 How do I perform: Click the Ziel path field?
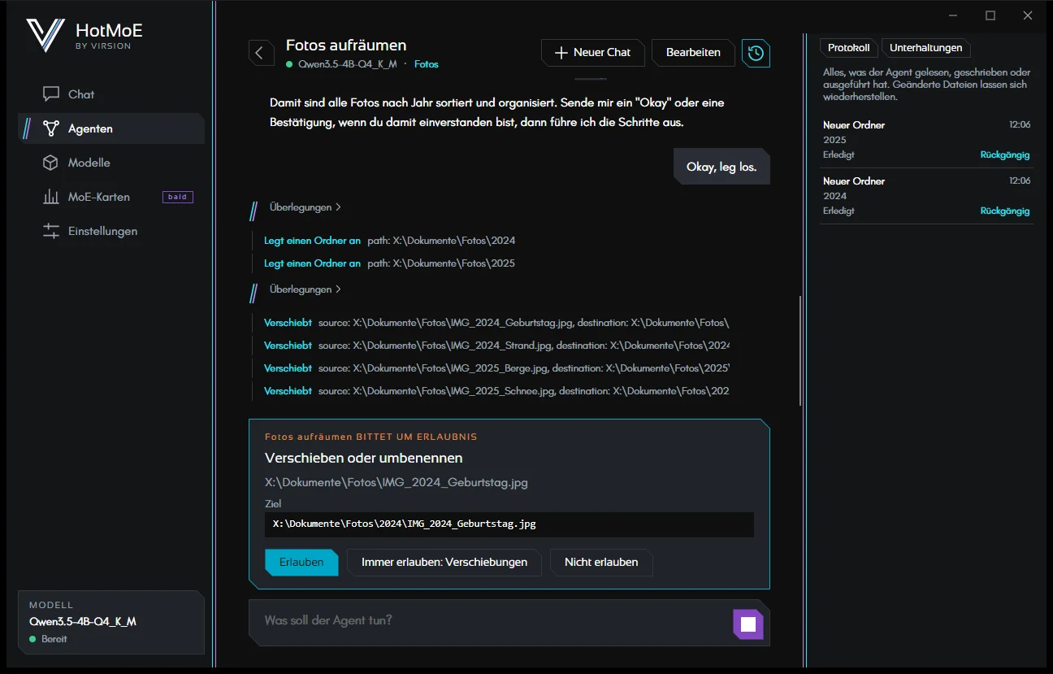[509, 524]
